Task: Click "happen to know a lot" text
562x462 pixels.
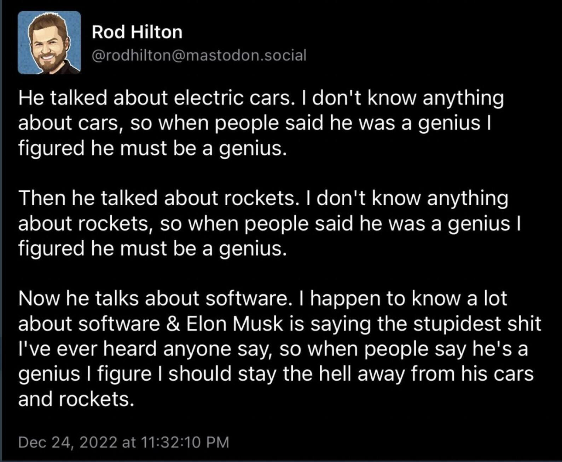Action: 409,298
